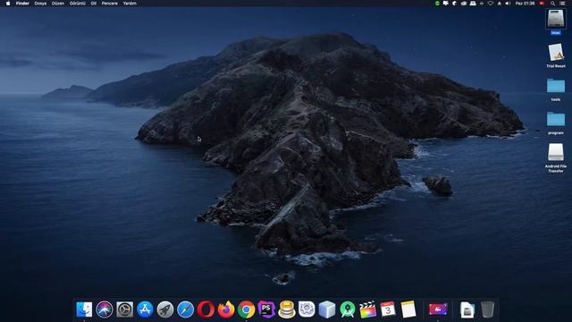The height and width of the screenshot is (322, 572).
Task: Open the VirtualBox cube icon in dock
Action: [327, 309]
